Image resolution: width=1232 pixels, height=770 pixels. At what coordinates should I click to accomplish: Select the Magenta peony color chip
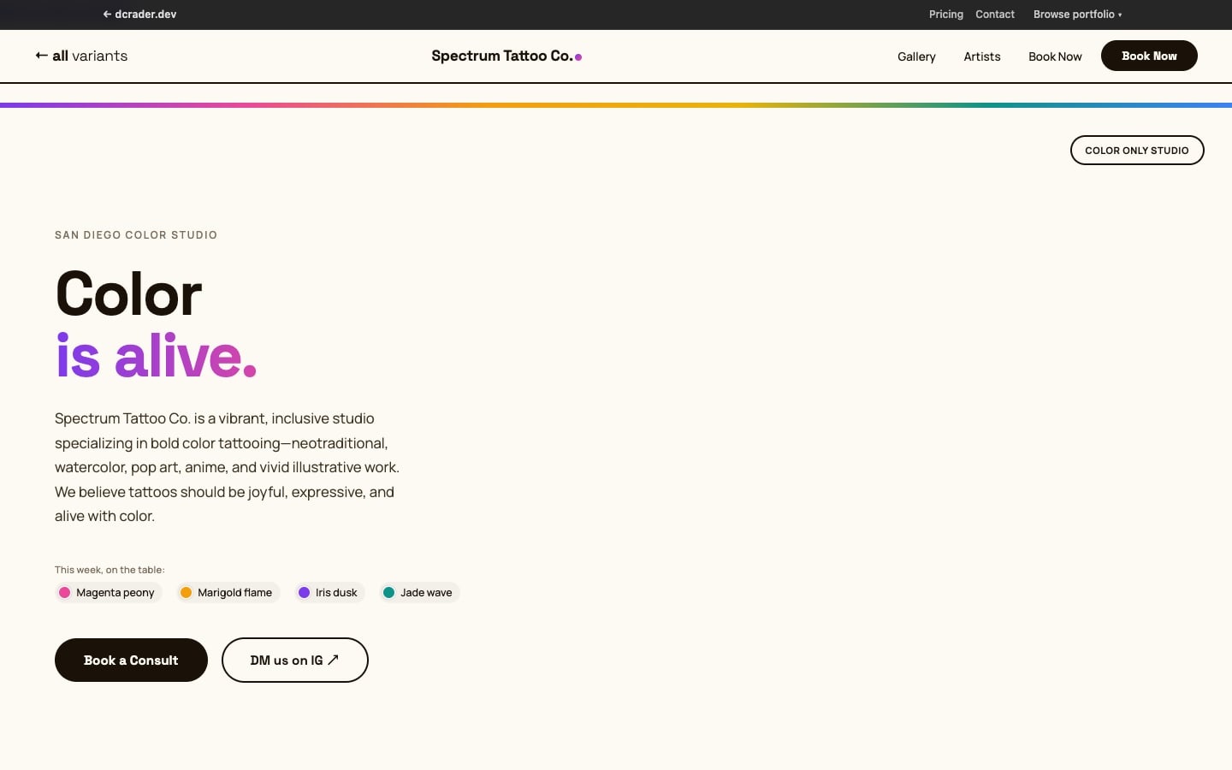[109, 592]
